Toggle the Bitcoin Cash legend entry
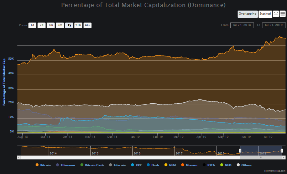The width and height of the screenshot is (287, 174). click(92, 165)
